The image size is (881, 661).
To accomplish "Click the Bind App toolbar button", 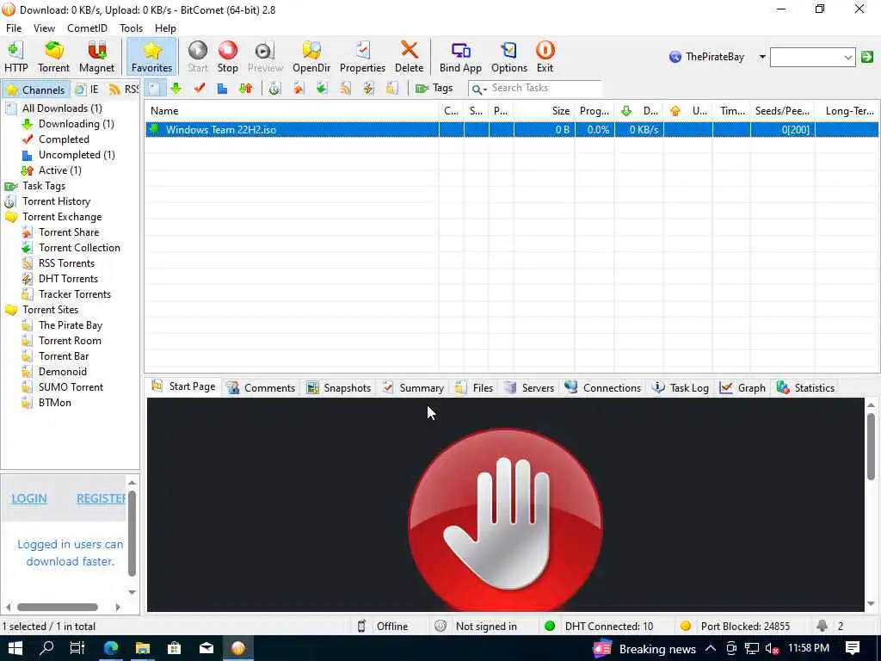I will (x=460, y=57).
